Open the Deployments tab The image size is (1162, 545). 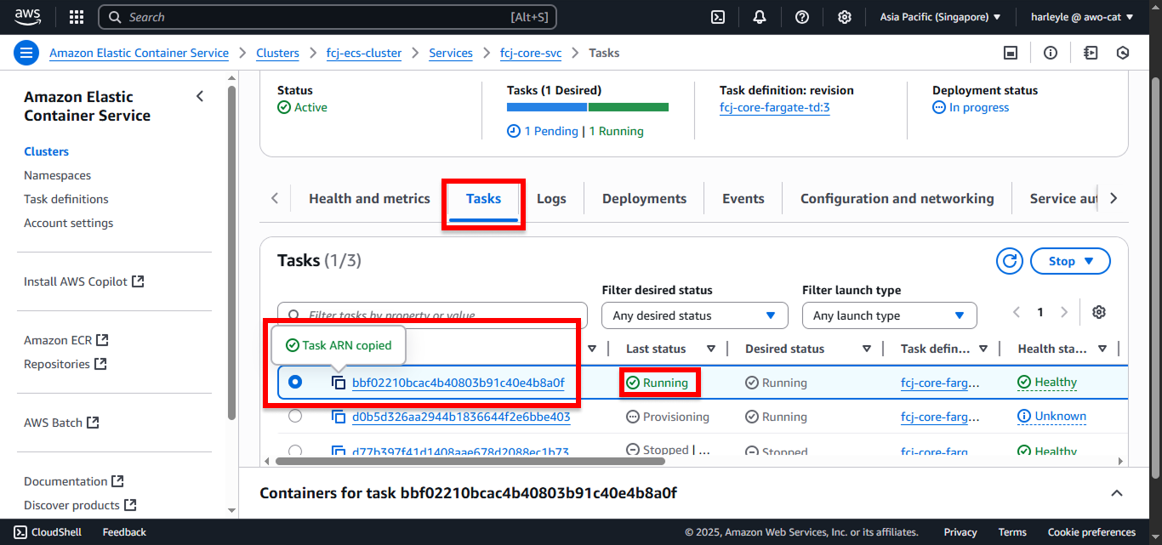coord(644,198)
